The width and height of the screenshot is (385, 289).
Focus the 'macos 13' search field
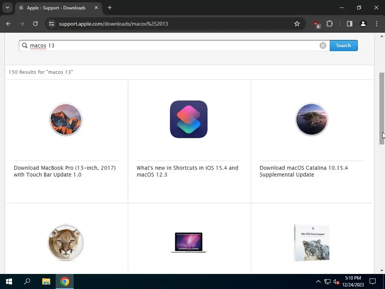[174, 46]
